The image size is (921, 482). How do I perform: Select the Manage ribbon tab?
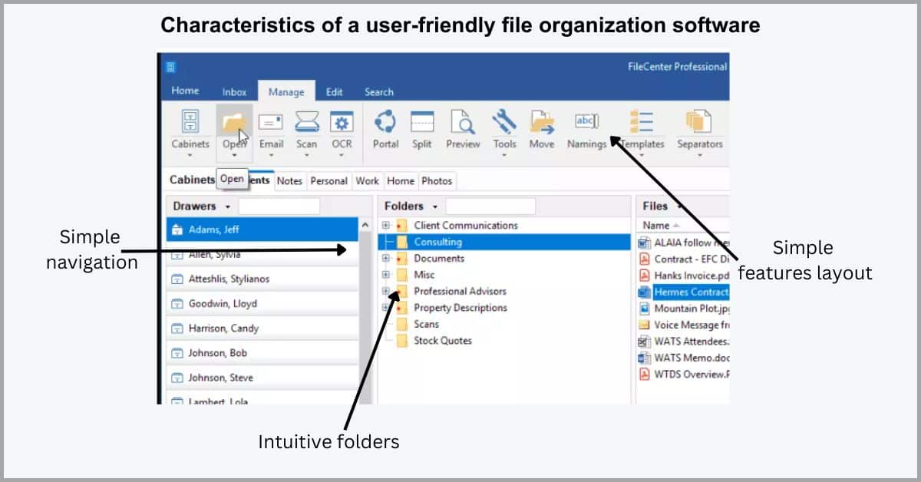286,91
